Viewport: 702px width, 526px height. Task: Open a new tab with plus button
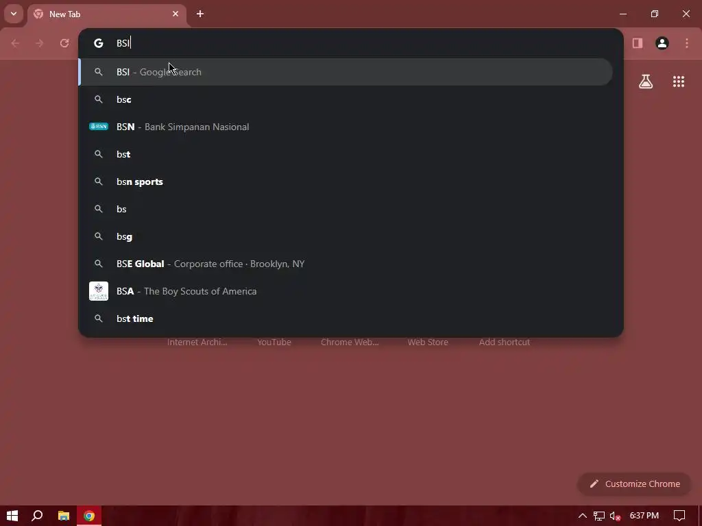[x=200, y=14]
